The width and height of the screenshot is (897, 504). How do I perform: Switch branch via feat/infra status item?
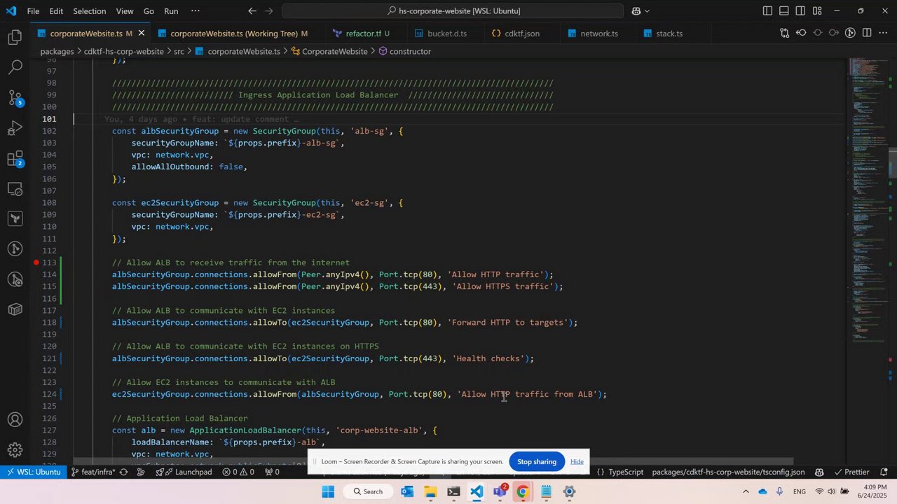pos(93,472)
